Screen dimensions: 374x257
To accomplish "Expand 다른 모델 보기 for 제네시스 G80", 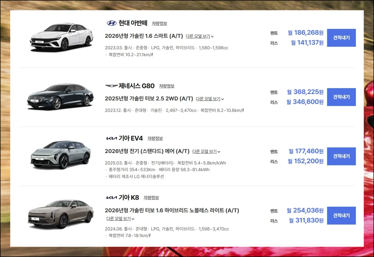I will (x=210, y=99).
